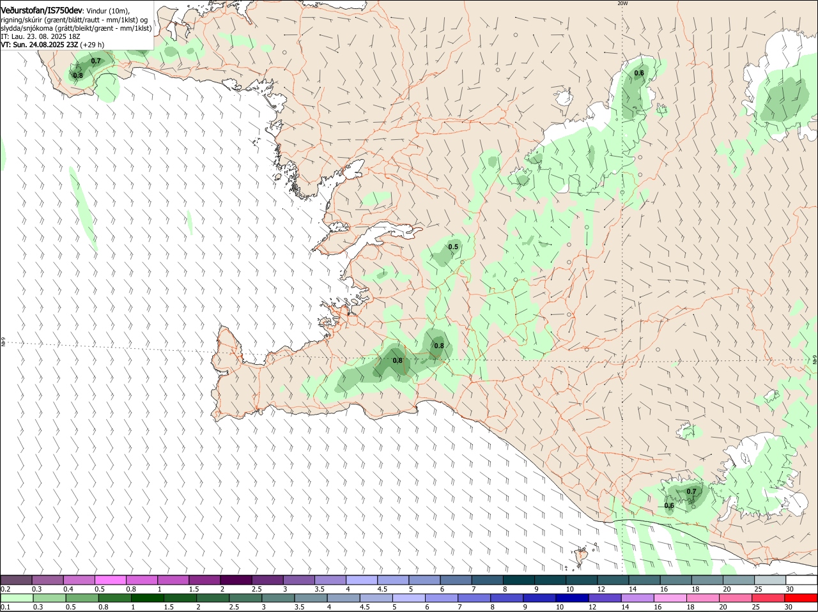Screen dimensions: 818x612
Task: Click the small island off the south coast
Action: pos(581,556)
